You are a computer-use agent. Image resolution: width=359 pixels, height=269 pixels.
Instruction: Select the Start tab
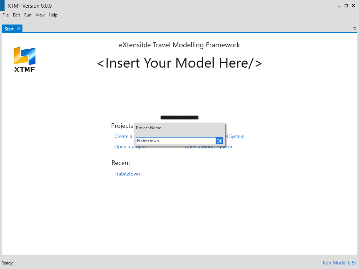[9, 29]
